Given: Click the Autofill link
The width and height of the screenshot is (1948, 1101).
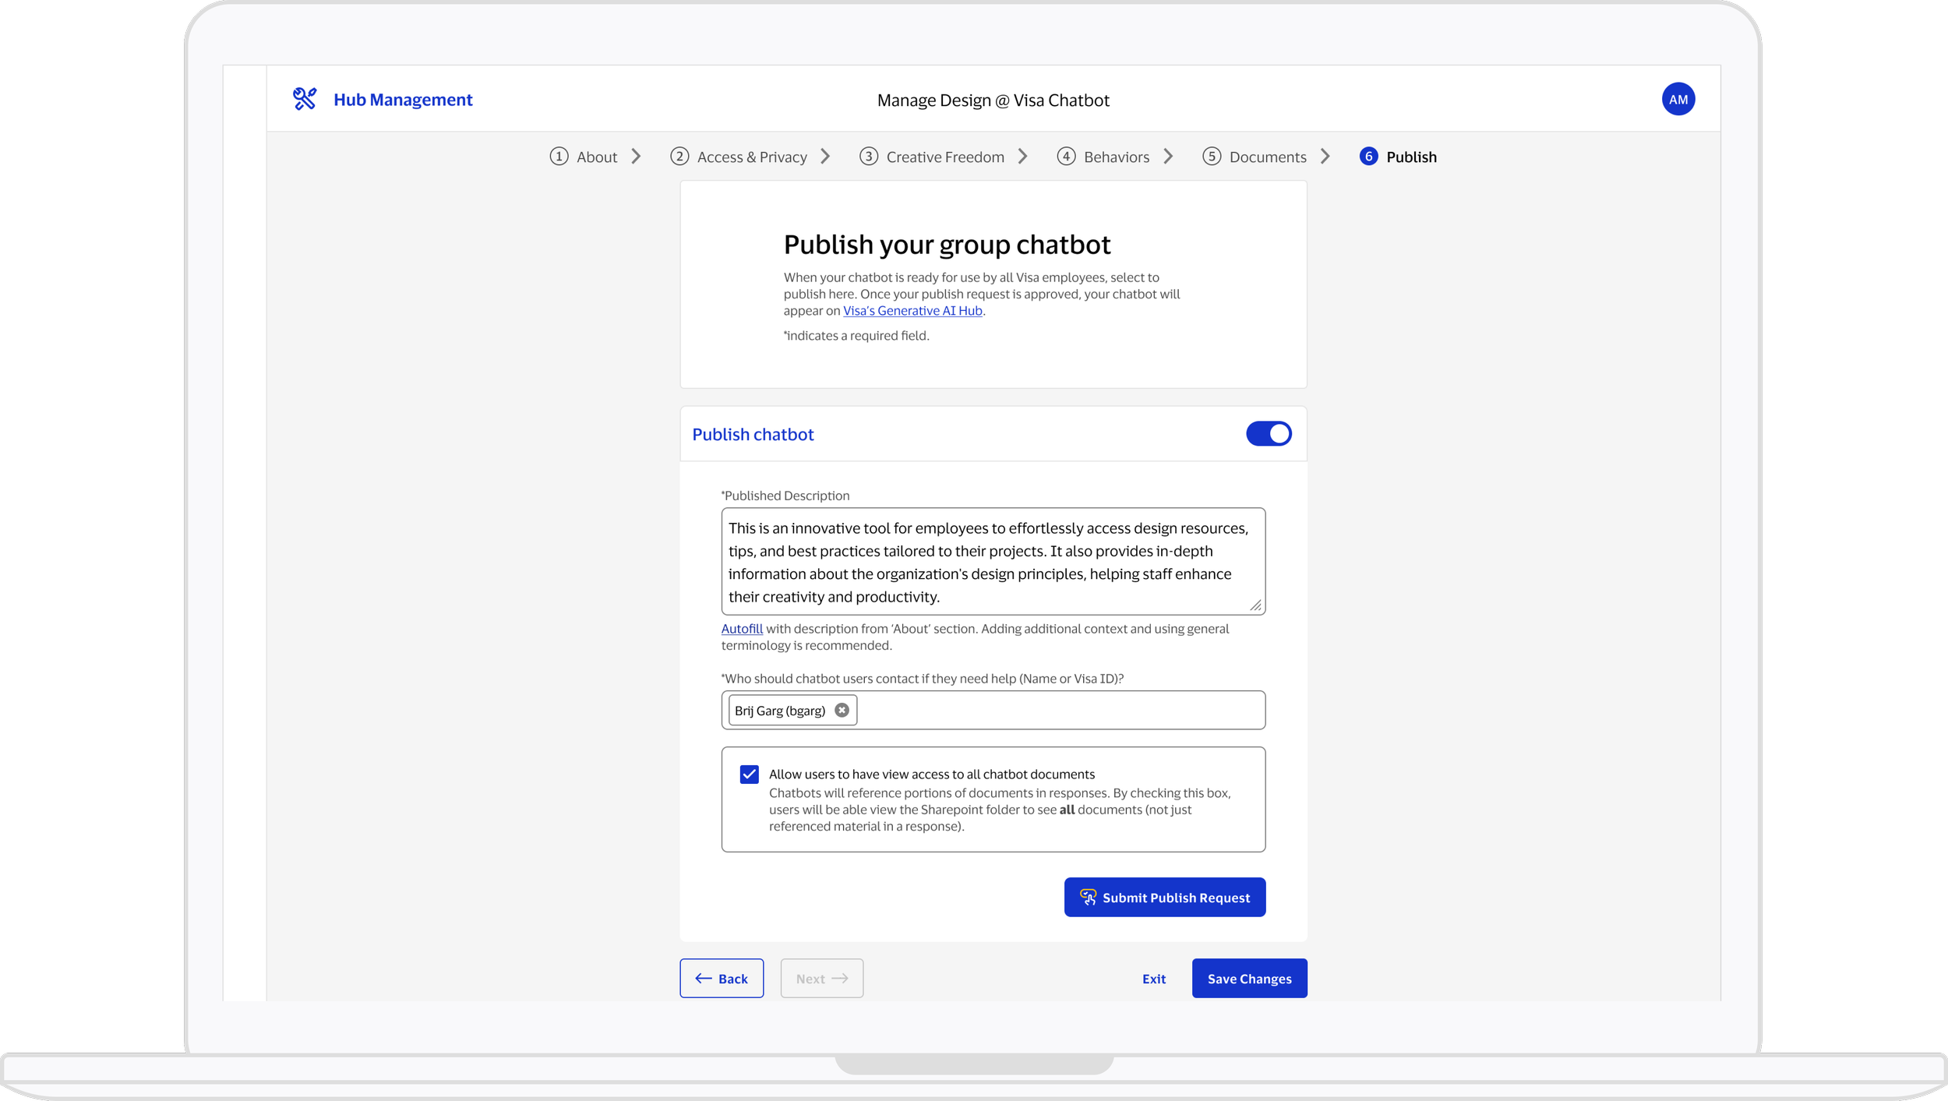Looking at the screenshot, I should click(x=741, y=629).
